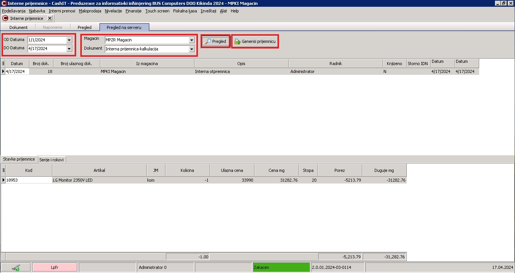Switch to the Stavke prijemnice tab
Image resolution: width=515 pixels, height=273 pixels.
[x=19, y=159]
